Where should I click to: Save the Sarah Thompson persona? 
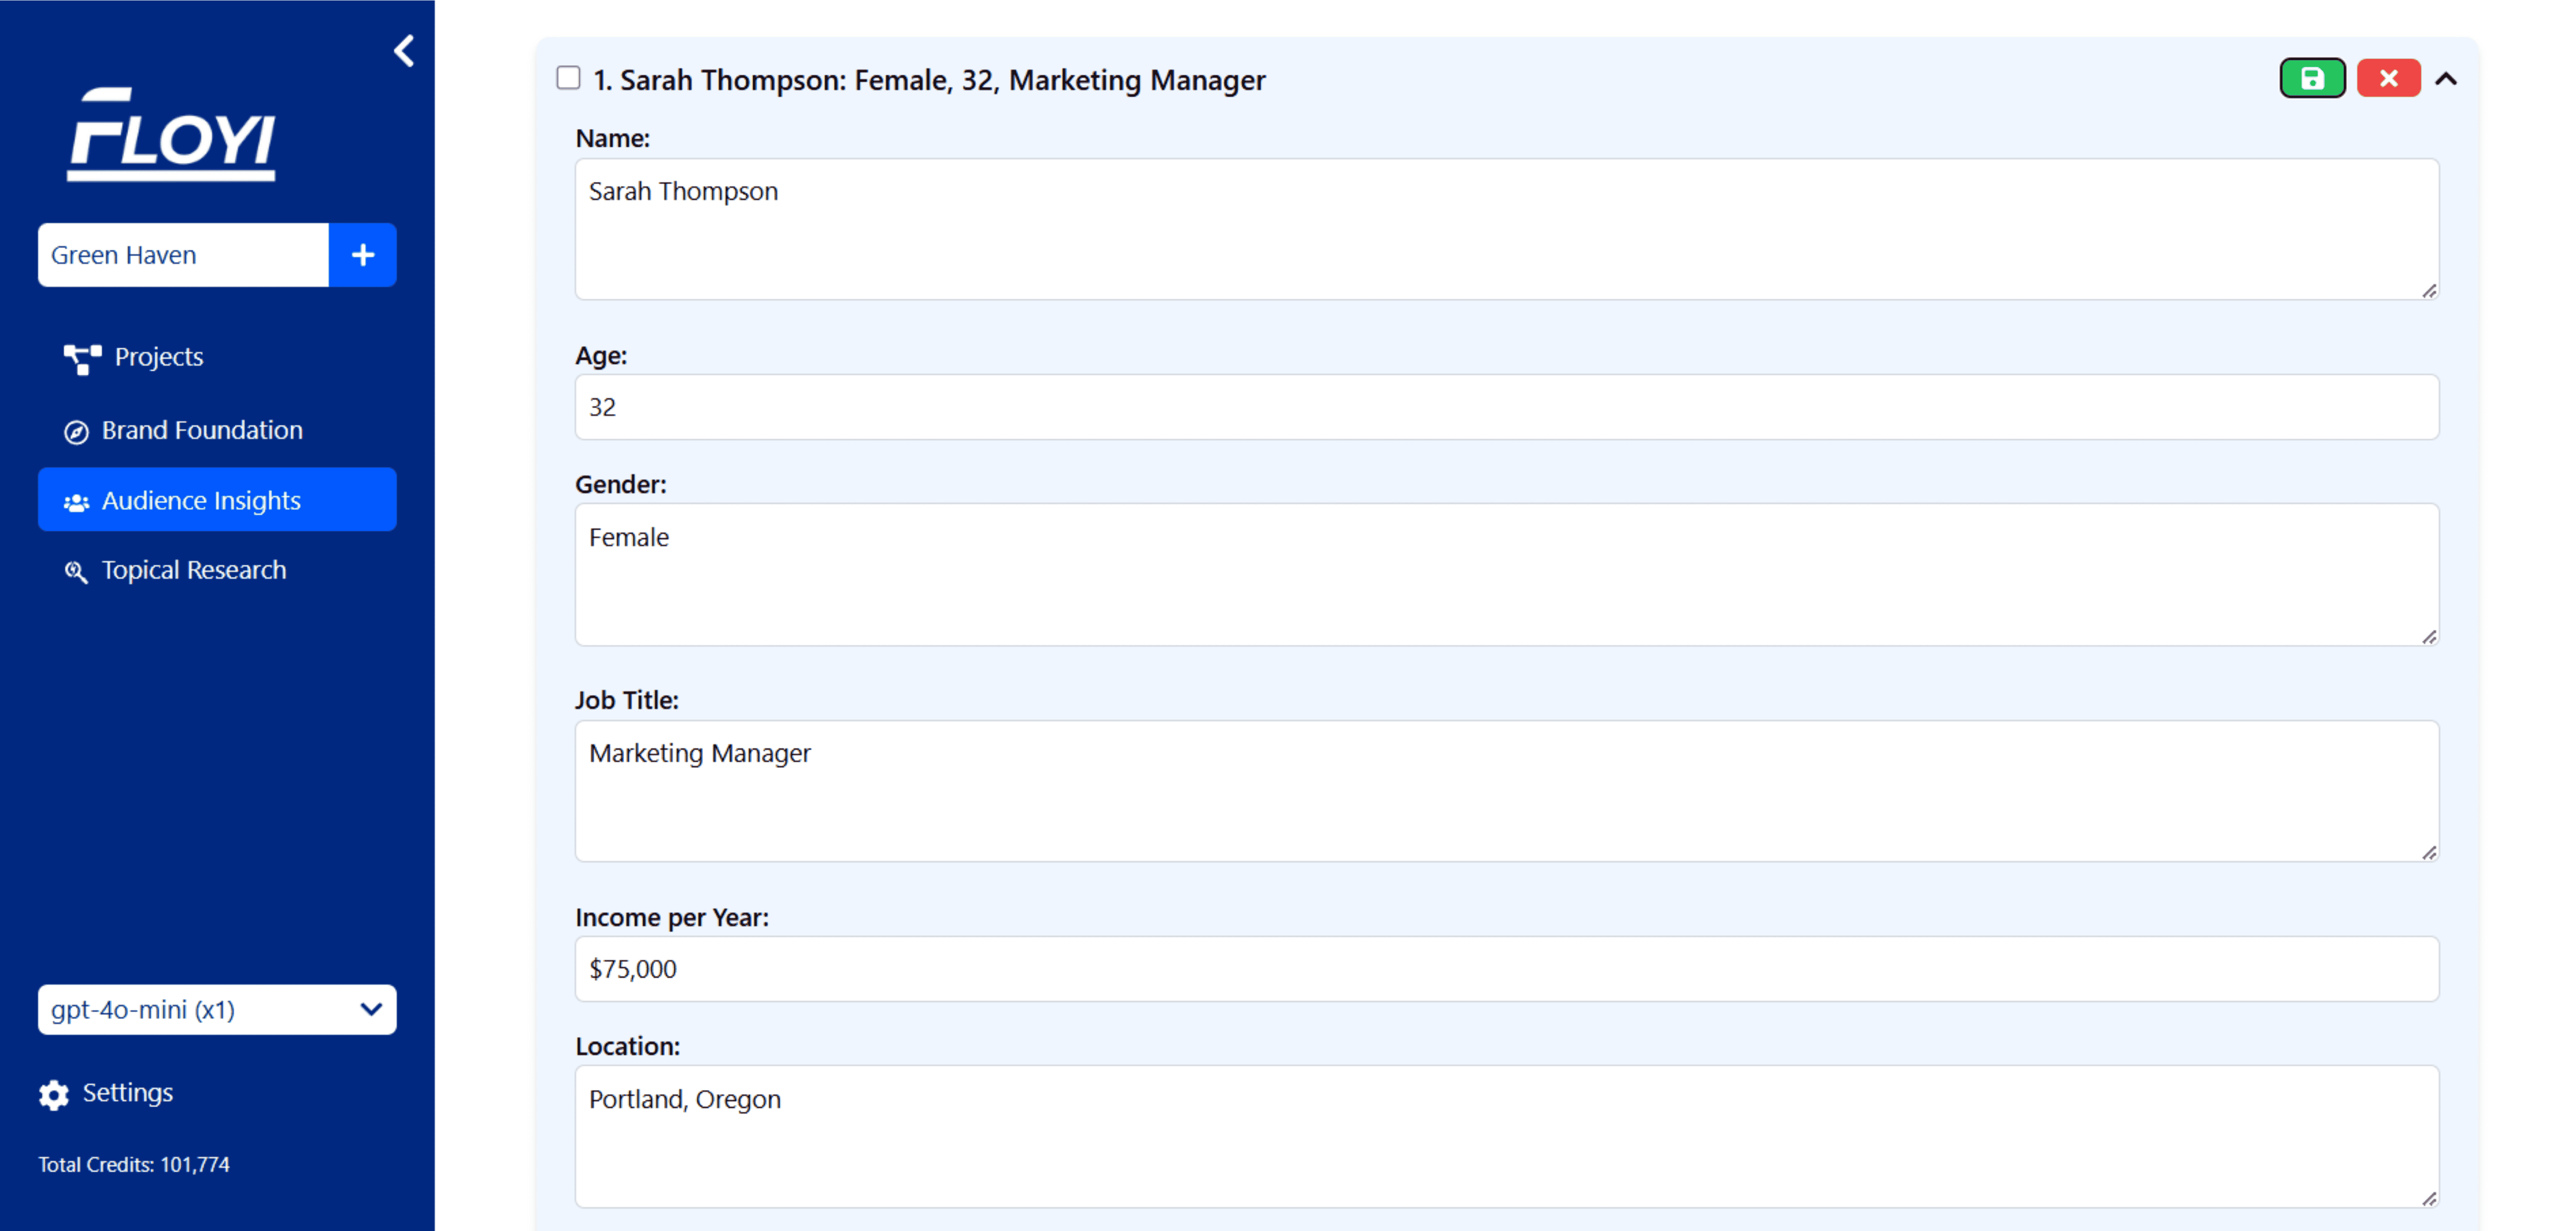[2312, 78]
